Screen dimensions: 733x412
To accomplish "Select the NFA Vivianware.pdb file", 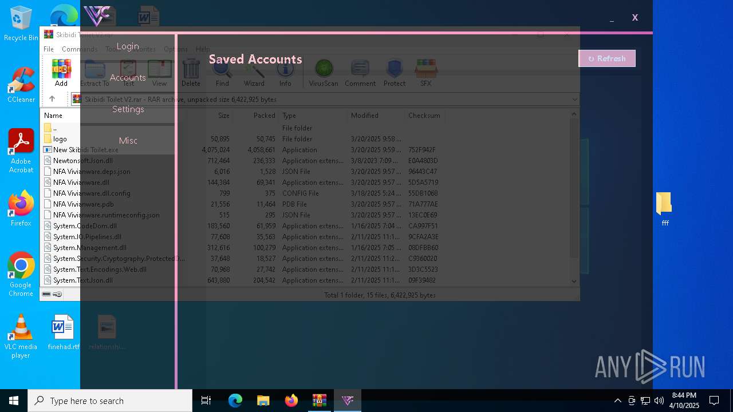I will point(84,204).
